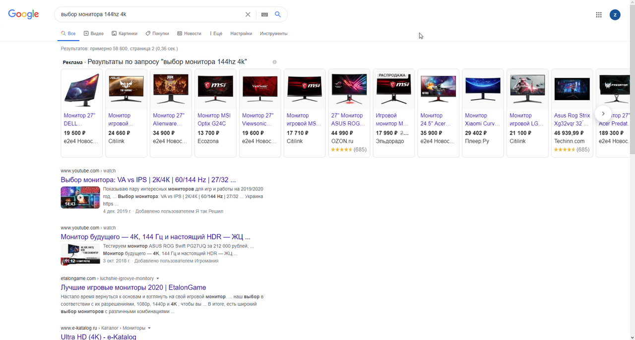This screenshot has width=635, height=340.
Task: Expand the e-katalog.ru URL dropdown arrow
Action: (149, 328)
